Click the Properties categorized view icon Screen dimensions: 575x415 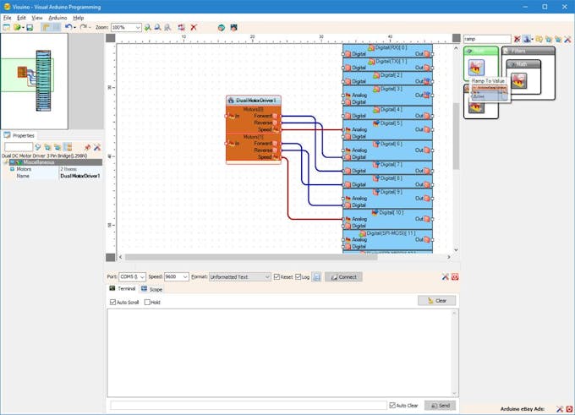68,147
